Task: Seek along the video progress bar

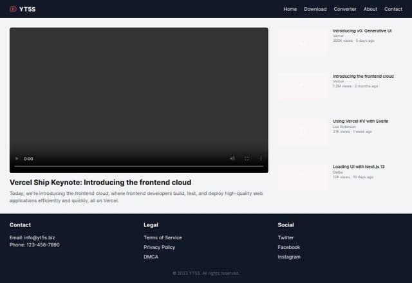Action: coord(139,166)
